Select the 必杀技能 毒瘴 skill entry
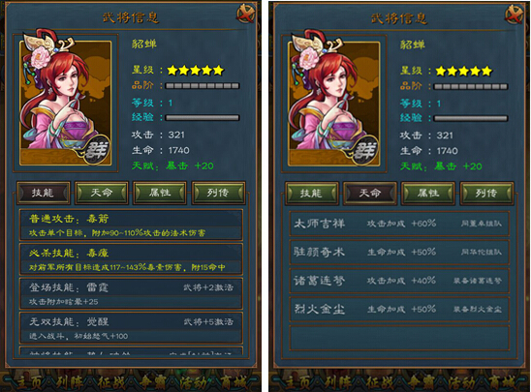This screenshot has height=392, width=531. click(131, 259)
